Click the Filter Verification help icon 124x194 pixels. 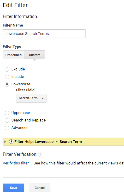click(40, 155)
